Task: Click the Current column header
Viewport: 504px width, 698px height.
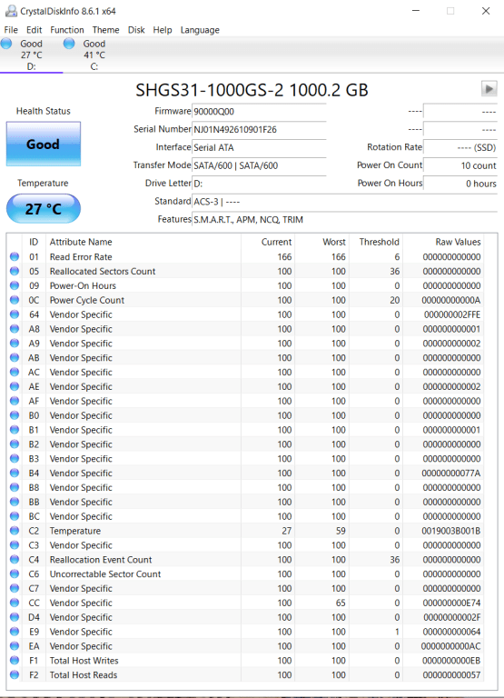Action: pos(268,242)
